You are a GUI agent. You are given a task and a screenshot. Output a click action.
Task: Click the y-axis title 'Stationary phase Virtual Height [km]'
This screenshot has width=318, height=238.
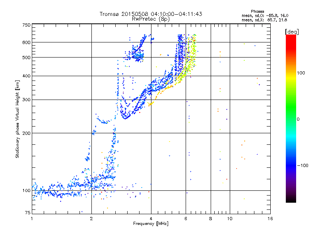(x=17, y=119)
